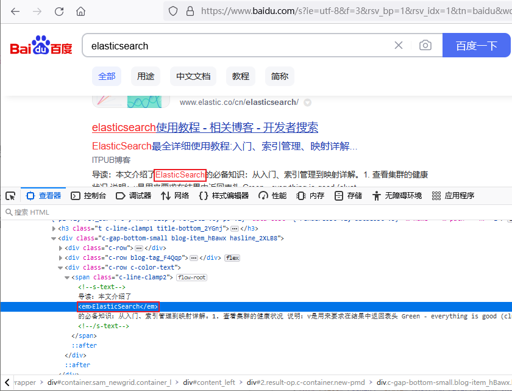
Task: Open the 查看器 inspector tab
Action: (44, 196)
